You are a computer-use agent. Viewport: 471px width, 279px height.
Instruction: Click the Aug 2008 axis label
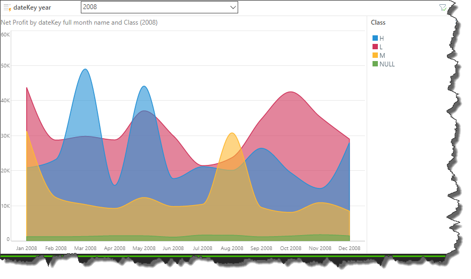[x=232, y=248]
